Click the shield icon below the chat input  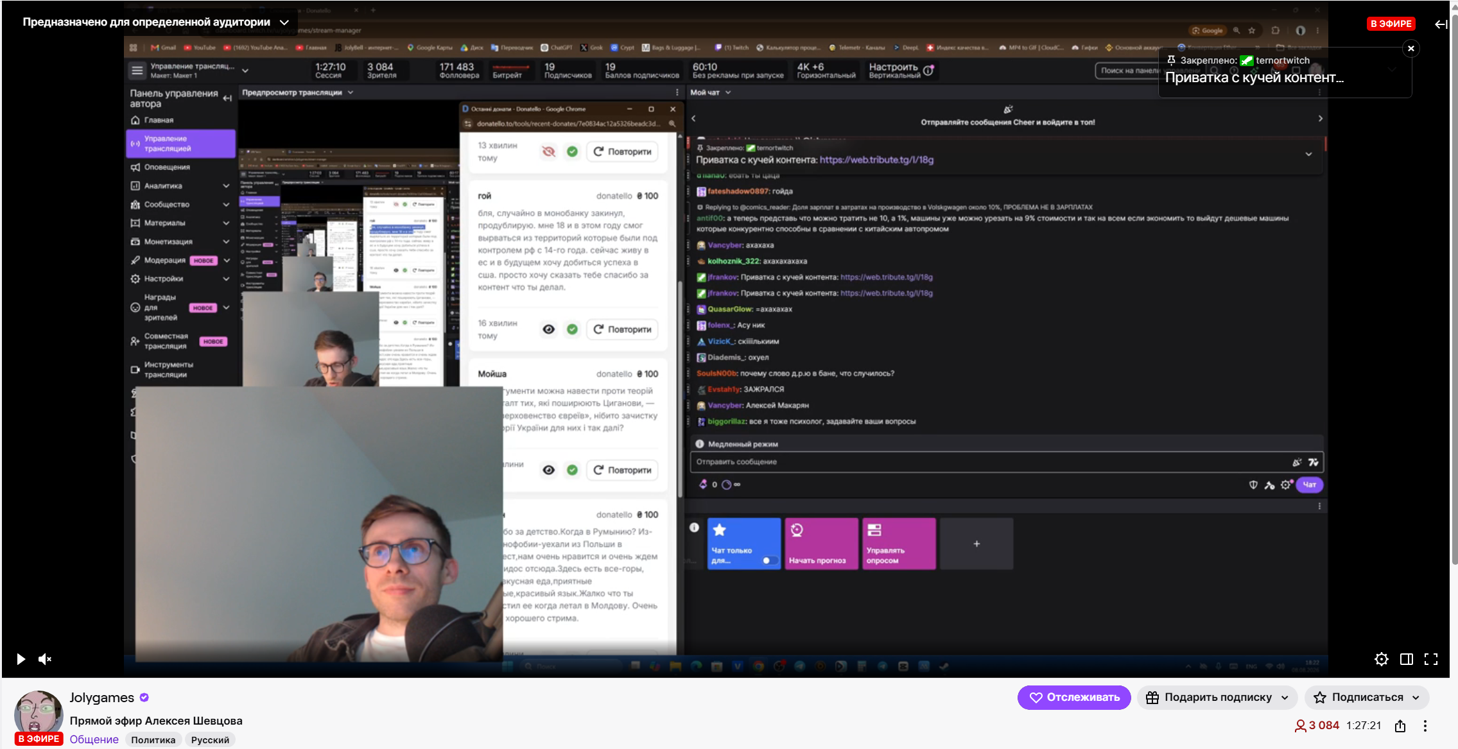click(x=1253, y=485)
